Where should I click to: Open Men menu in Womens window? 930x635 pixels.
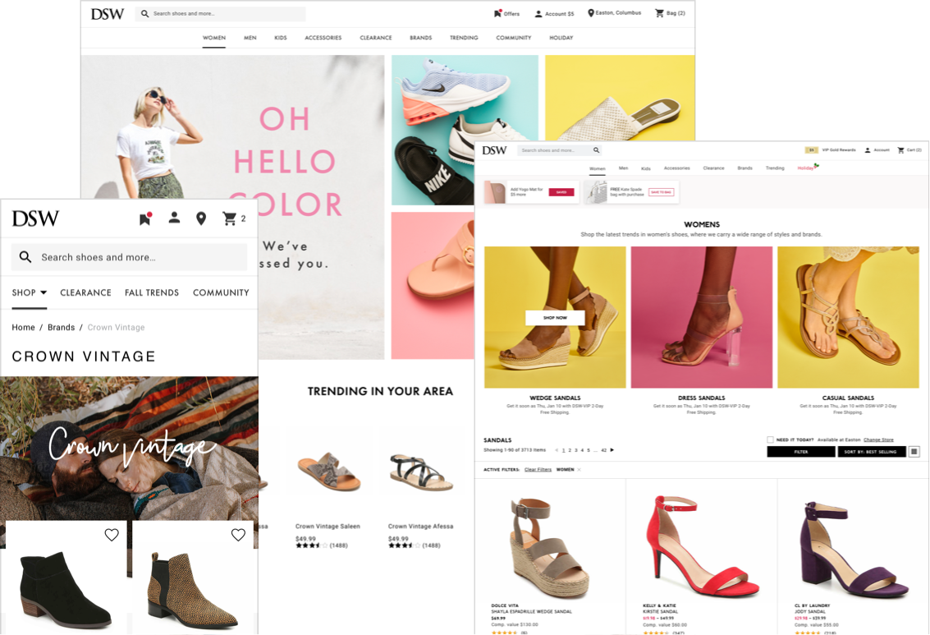click(x=623, y=168)
